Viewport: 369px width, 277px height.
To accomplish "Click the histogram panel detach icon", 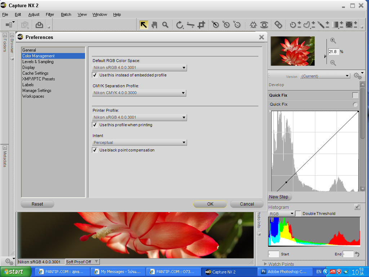I will point(357,207).
